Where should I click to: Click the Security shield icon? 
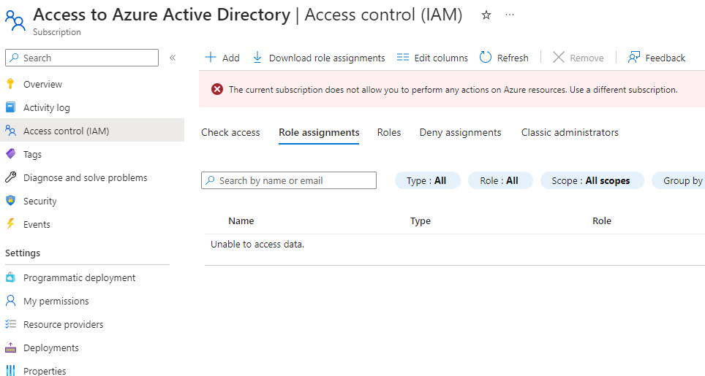10,201
